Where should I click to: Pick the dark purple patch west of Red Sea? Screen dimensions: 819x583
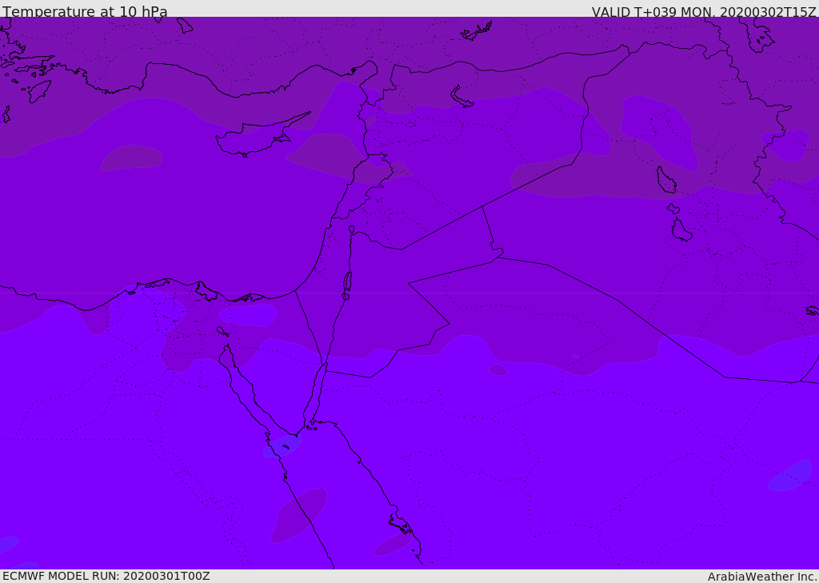pyautogui.click(x=300, y=514)
